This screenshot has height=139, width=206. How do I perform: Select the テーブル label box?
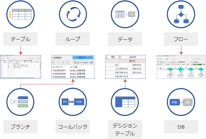click(21, 39)
